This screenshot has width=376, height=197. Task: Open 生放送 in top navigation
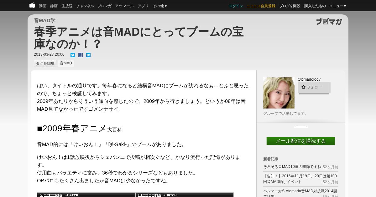(67, 6)
